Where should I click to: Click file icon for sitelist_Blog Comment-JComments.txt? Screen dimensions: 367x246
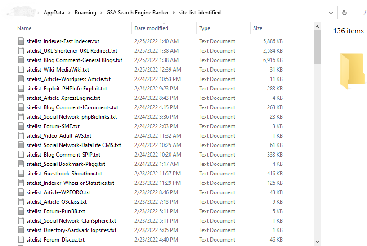pos(21,107)
